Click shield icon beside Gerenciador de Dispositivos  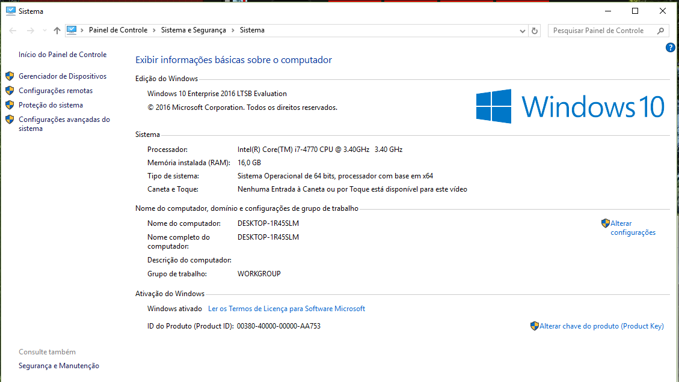[x=10, y=76]
